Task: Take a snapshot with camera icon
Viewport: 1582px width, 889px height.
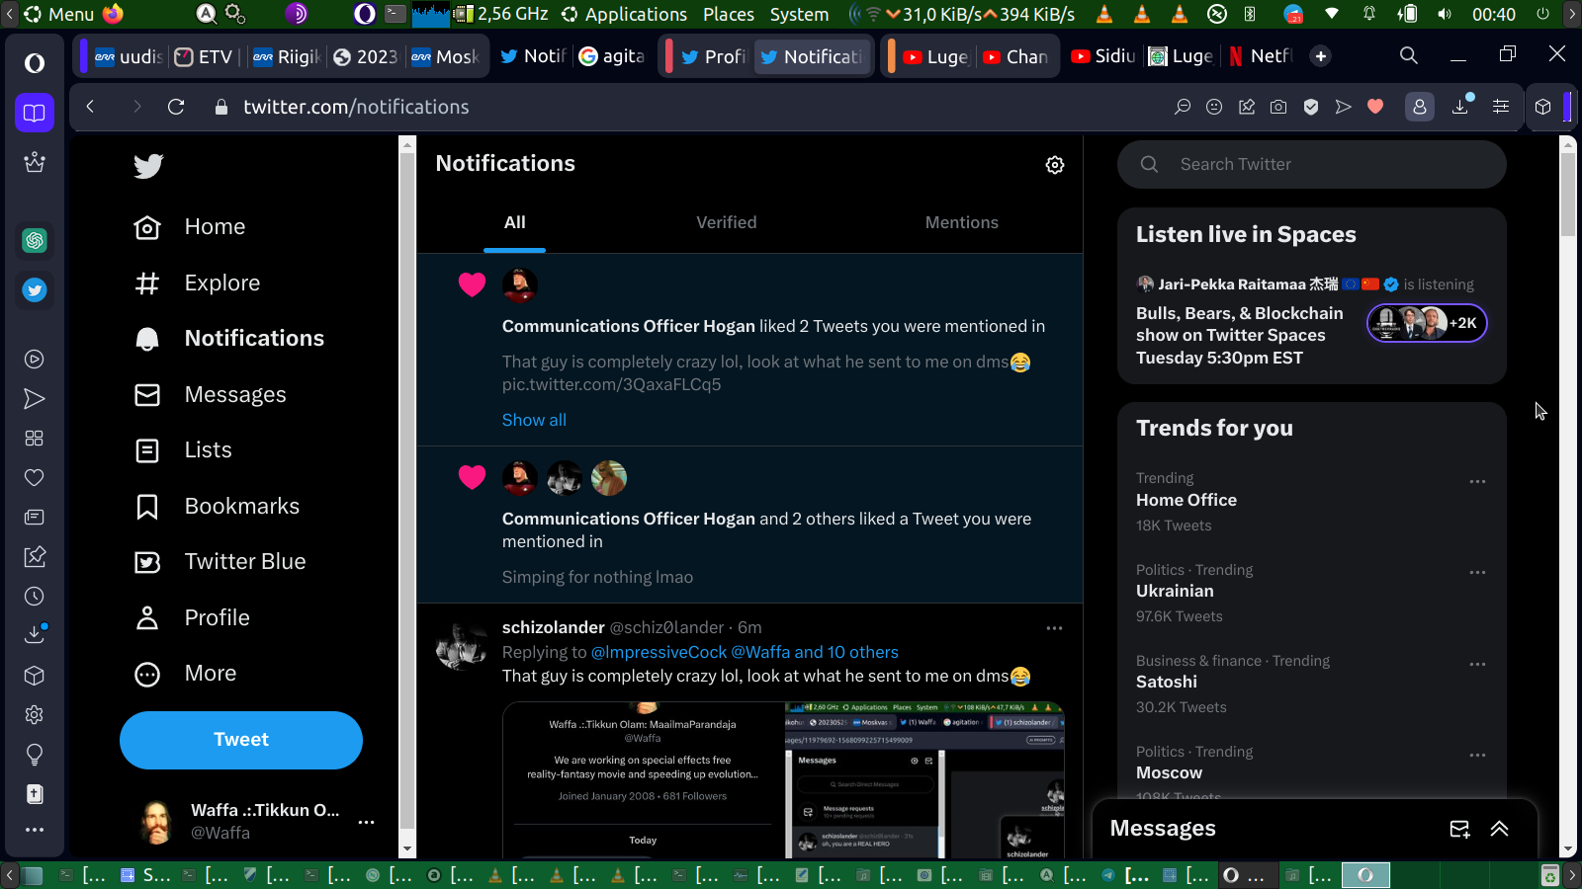Action: point(1278,107)
